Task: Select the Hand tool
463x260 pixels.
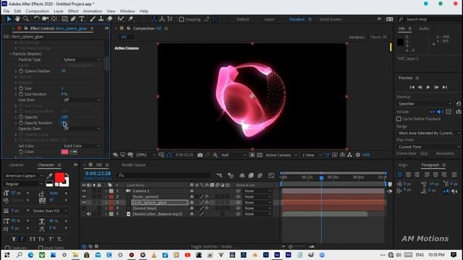Action: tap(17, 19)
